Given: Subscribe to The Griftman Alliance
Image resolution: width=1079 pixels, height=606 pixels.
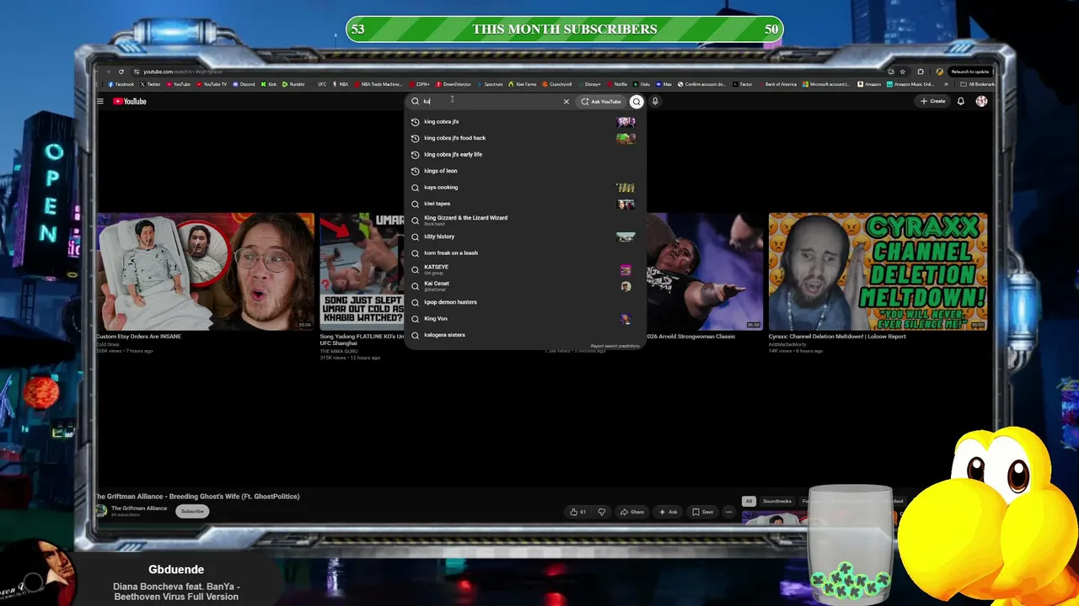Looking at the screenshot, I should tap(192, 511).
